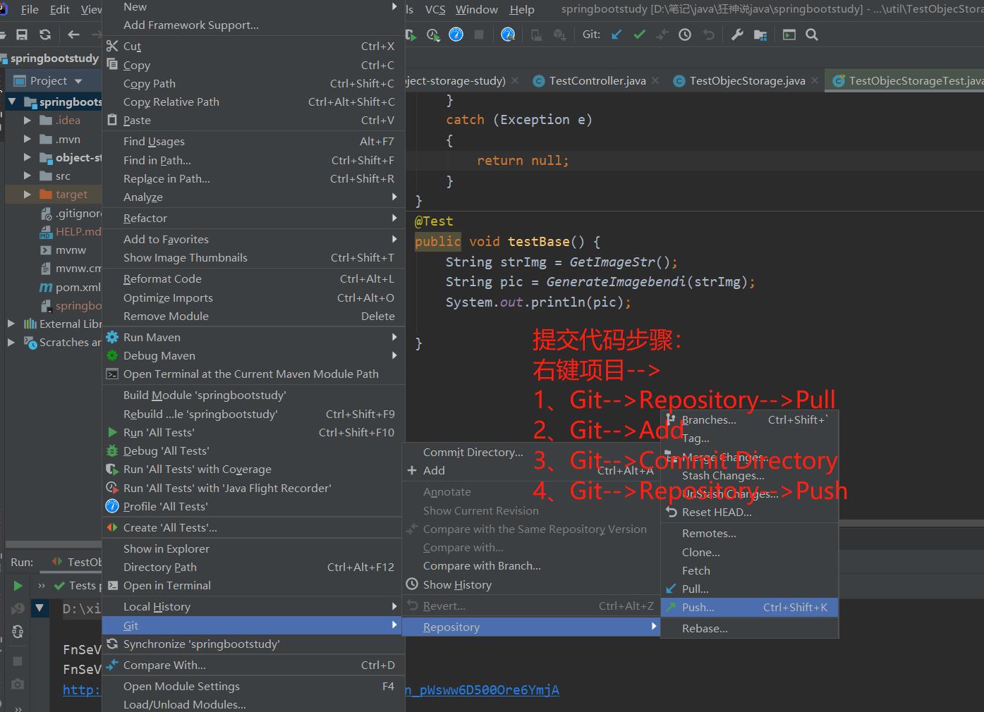
Task: Choose Compare with Branch... in Git submenu
Action: [531, 565]
